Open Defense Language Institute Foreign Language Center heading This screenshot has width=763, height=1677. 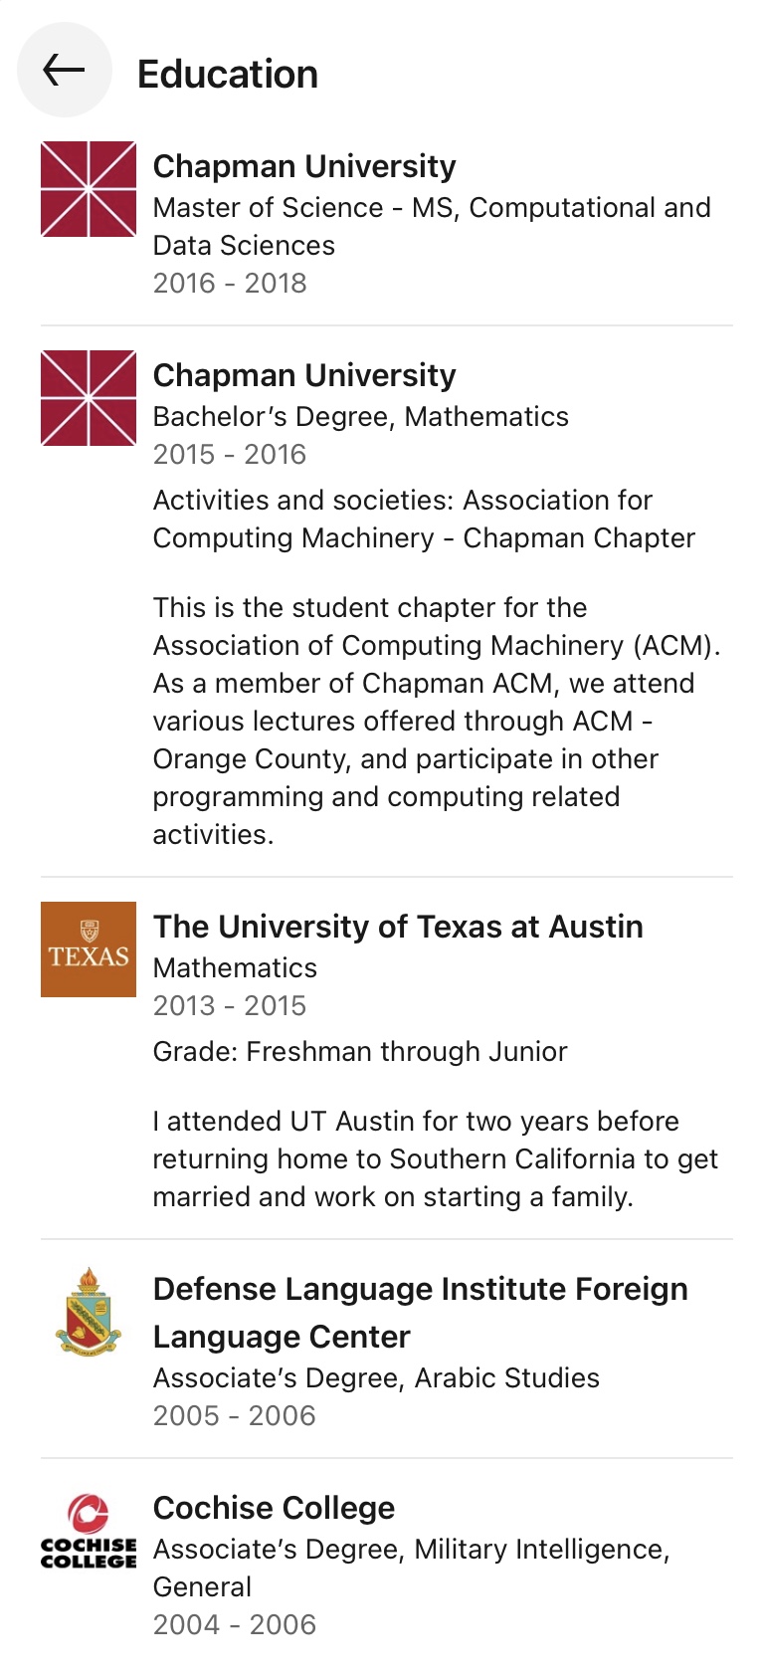point(420,1312)
